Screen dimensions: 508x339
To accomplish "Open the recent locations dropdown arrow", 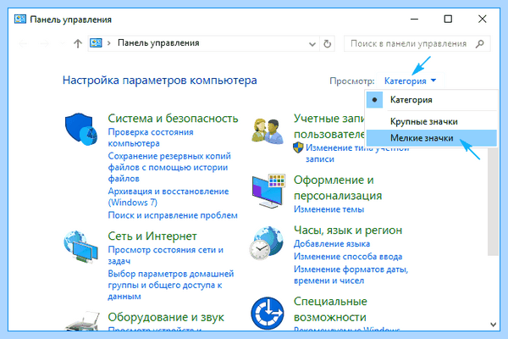I will click(63, 43).
